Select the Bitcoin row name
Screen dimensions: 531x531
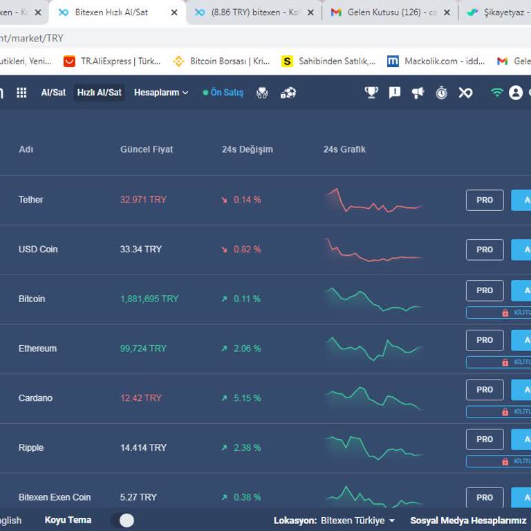(x=32, y=299)
